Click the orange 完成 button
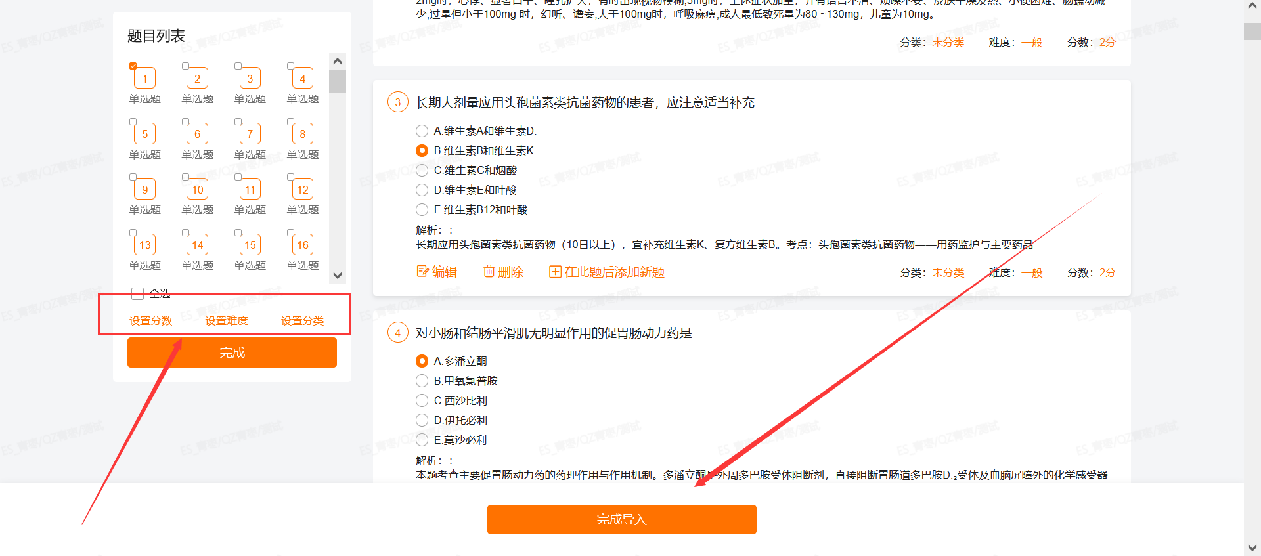Screen dimensions: 1261x556 [232, 353]
